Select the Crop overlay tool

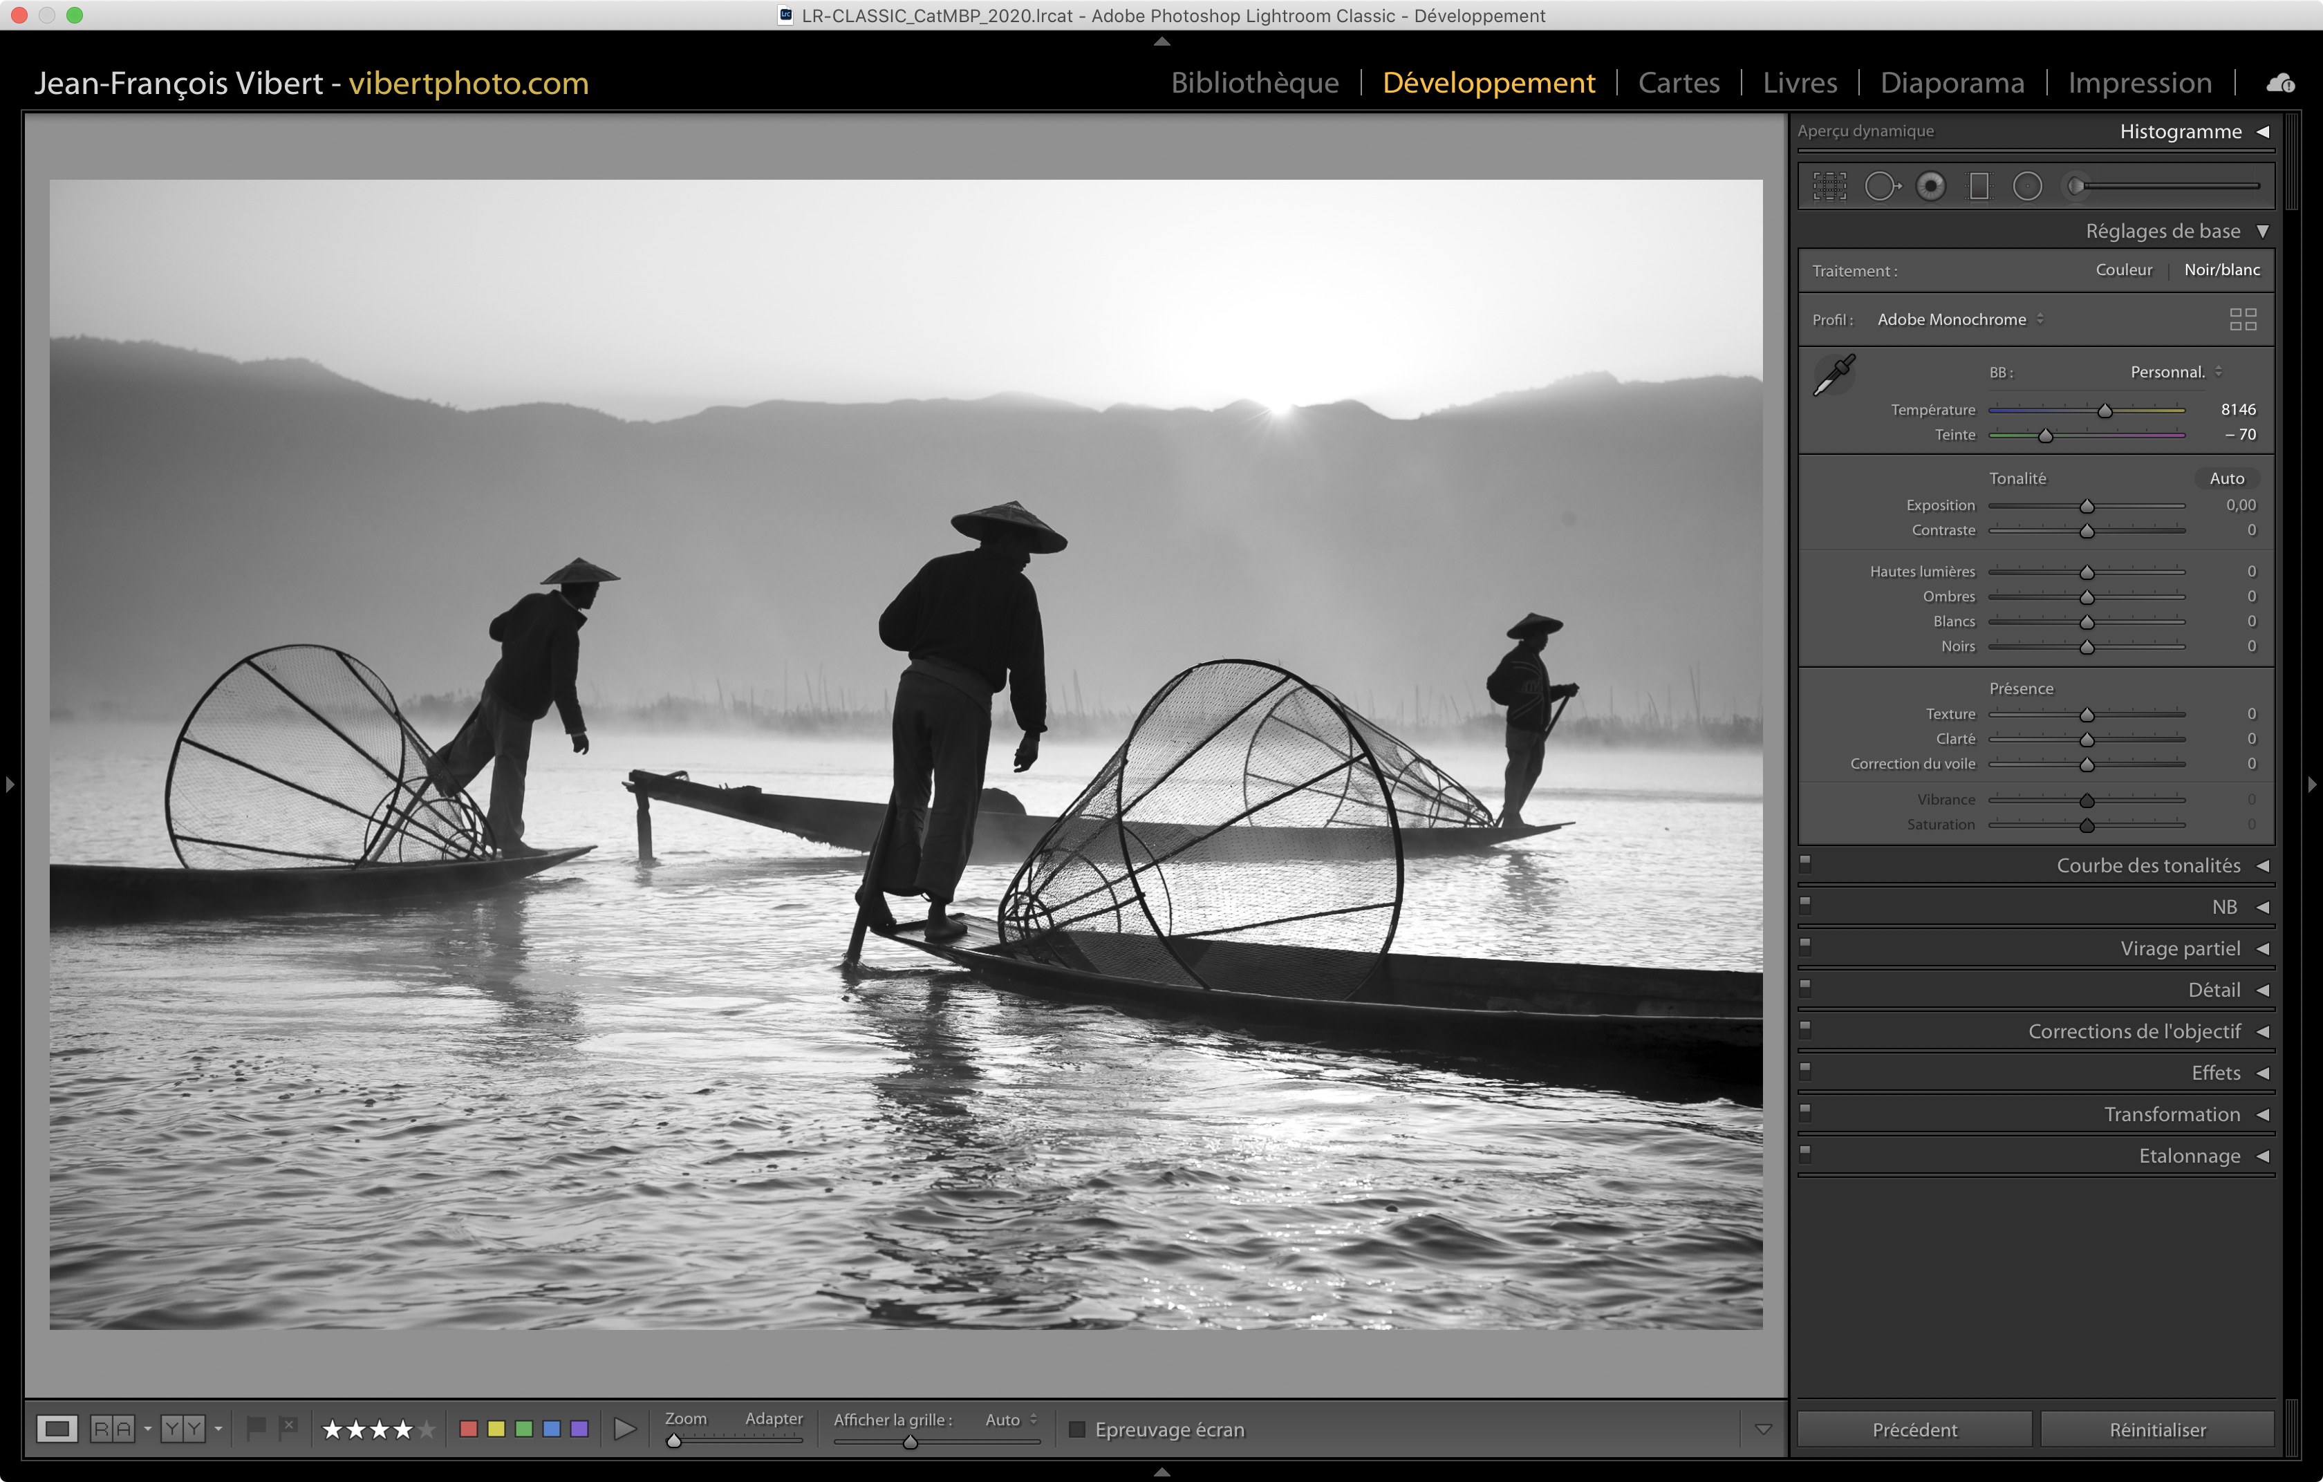[x=1829, y=186]
